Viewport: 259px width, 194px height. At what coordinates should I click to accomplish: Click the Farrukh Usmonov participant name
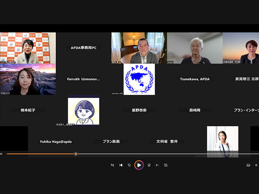tap(83, 79)
